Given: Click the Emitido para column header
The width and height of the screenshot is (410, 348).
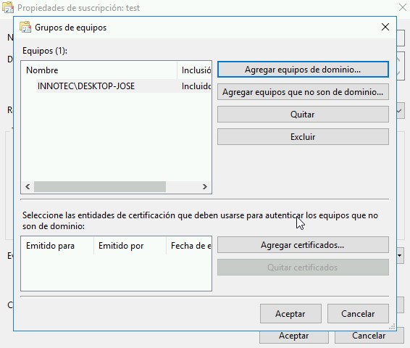Looking at the screenshot, I should pyautogui.click(x=57, y=246).
